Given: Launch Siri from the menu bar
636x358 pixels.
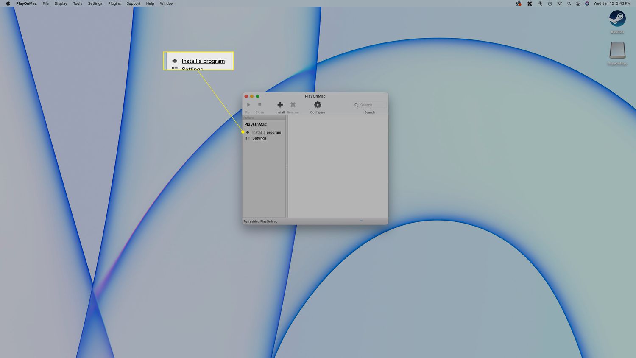Looking at the screenshot, I should coord(587,3).
